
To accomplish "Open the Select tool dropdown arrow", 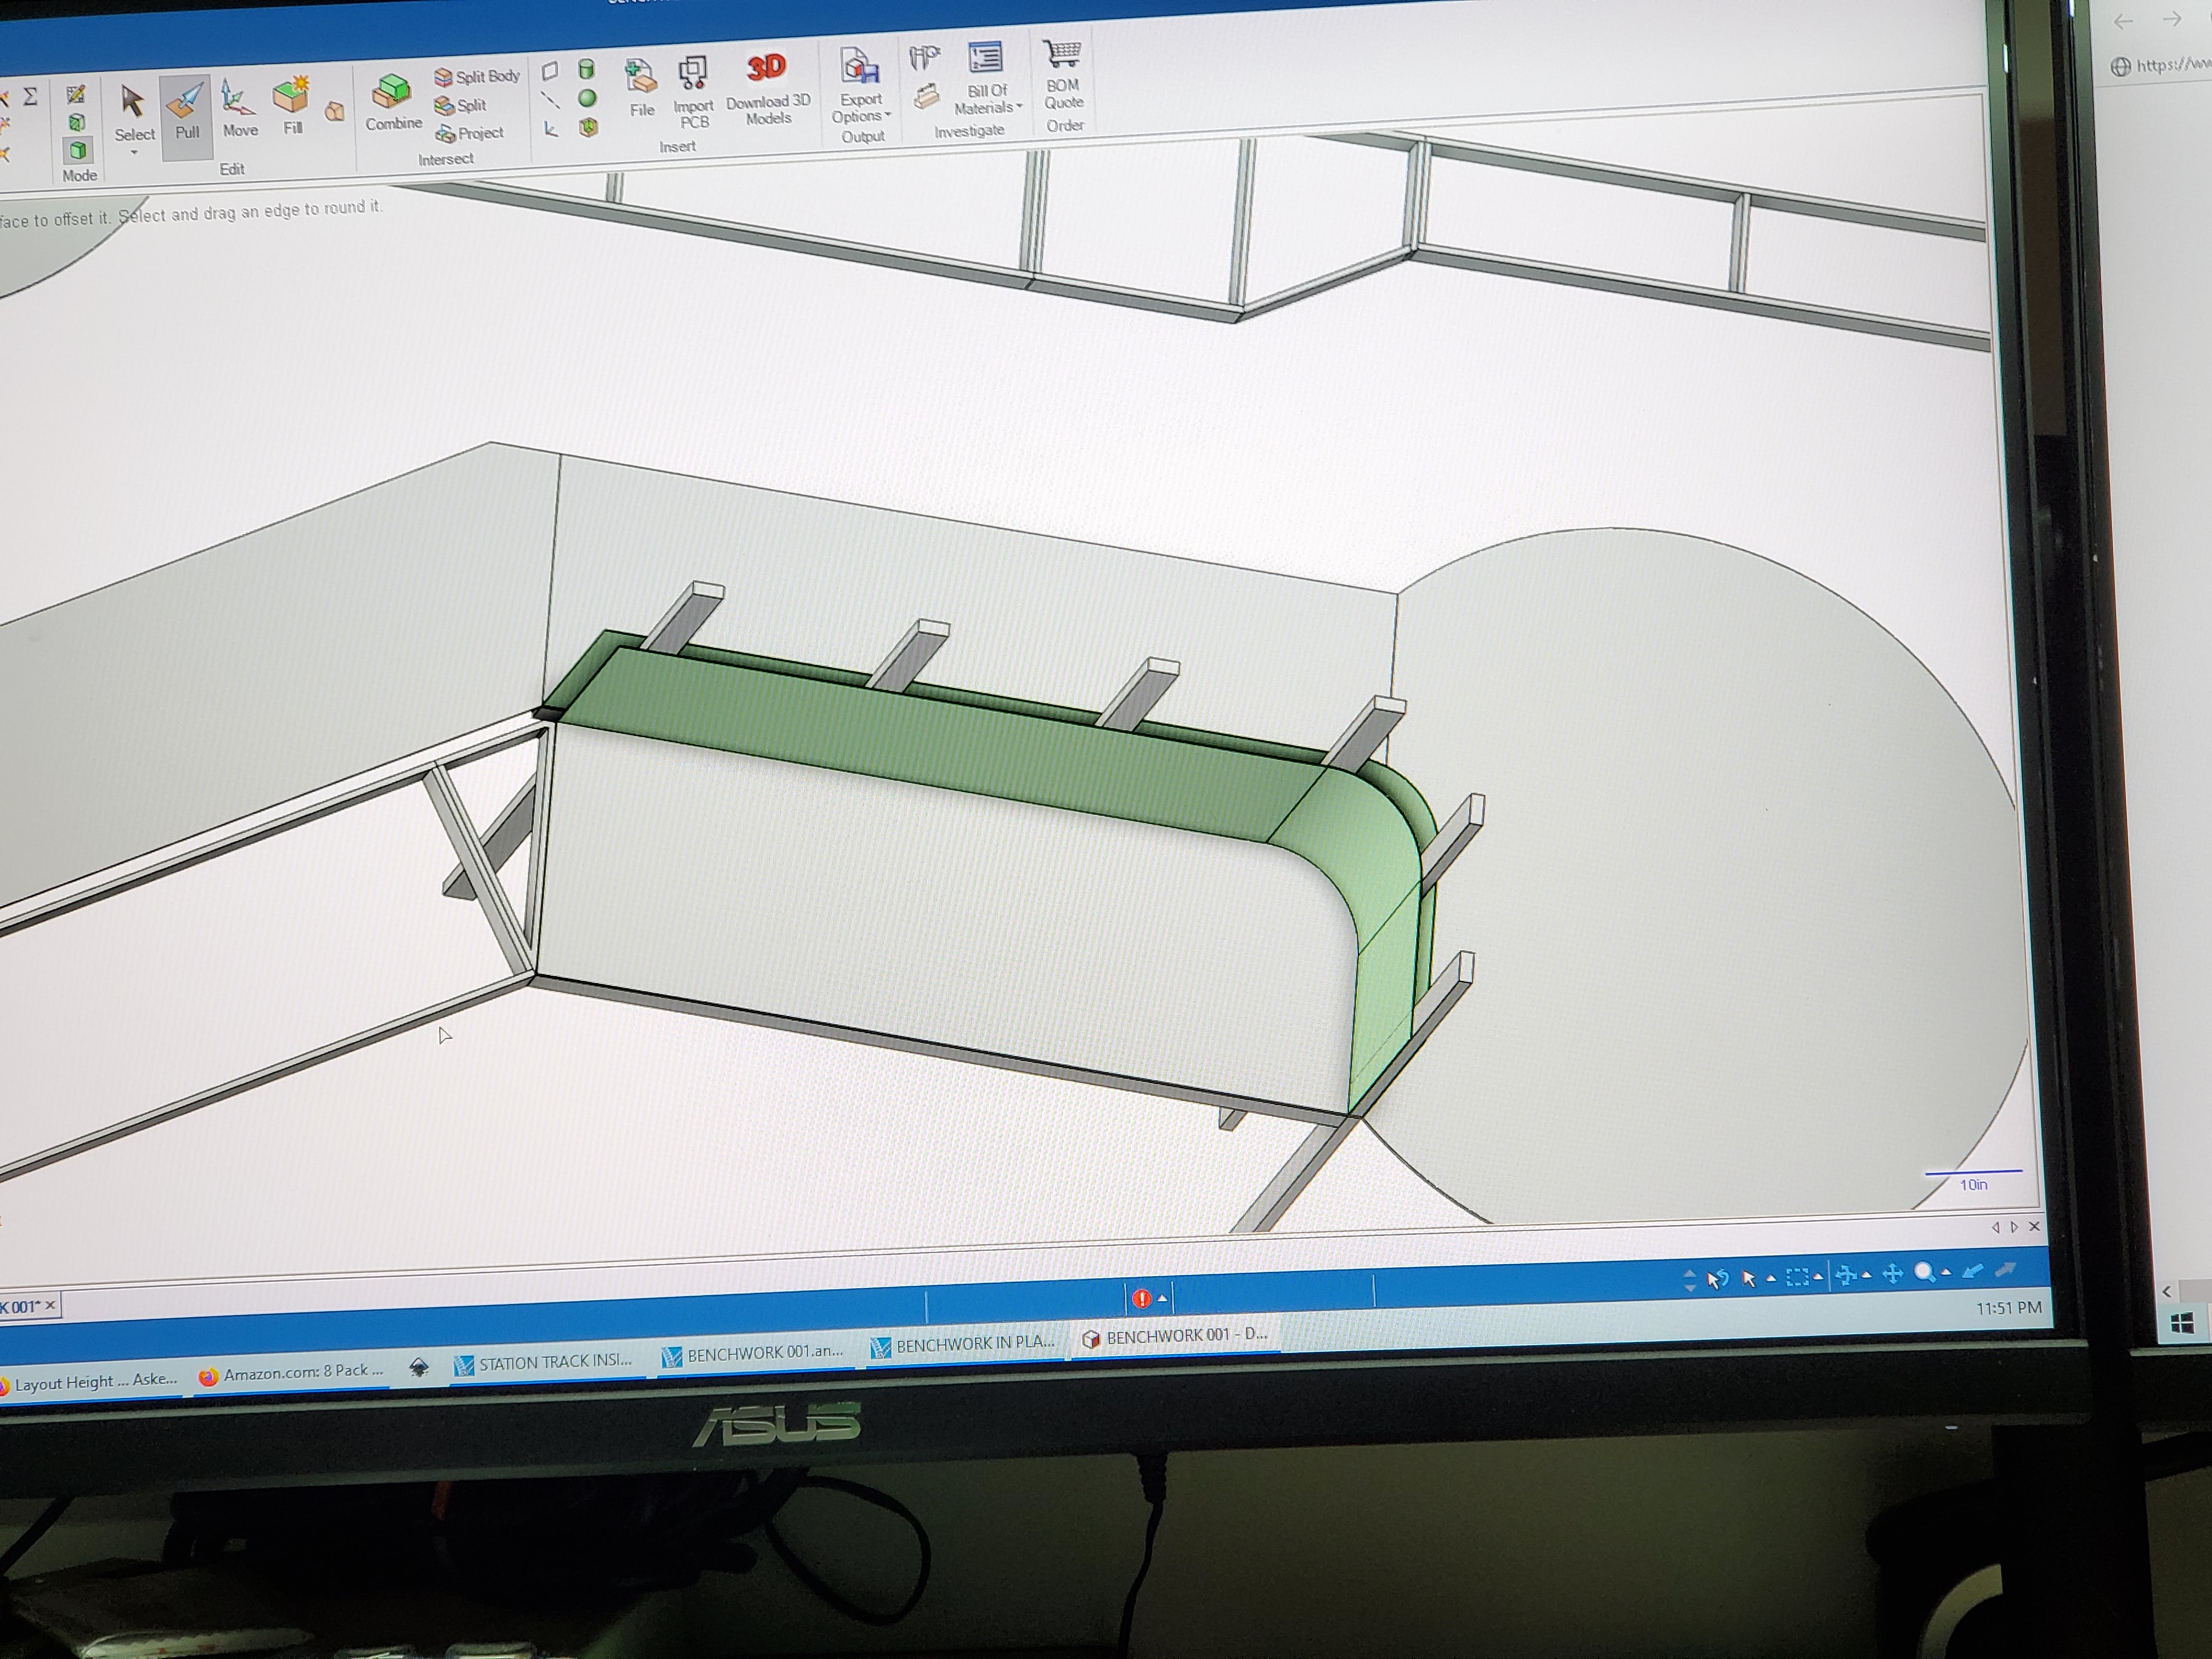I will pos(134,152).
